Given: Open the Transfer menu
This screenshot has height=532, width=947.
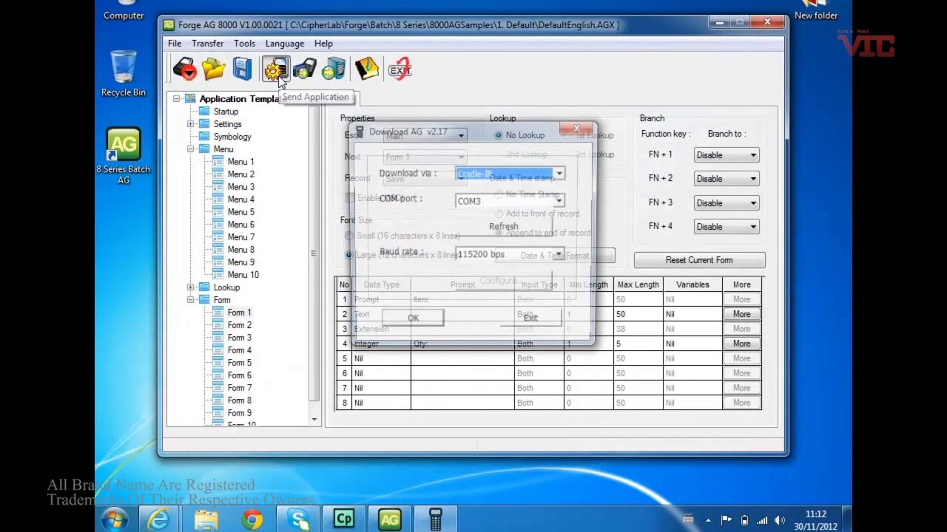Looking at the screenshot, I should [207, 44].
